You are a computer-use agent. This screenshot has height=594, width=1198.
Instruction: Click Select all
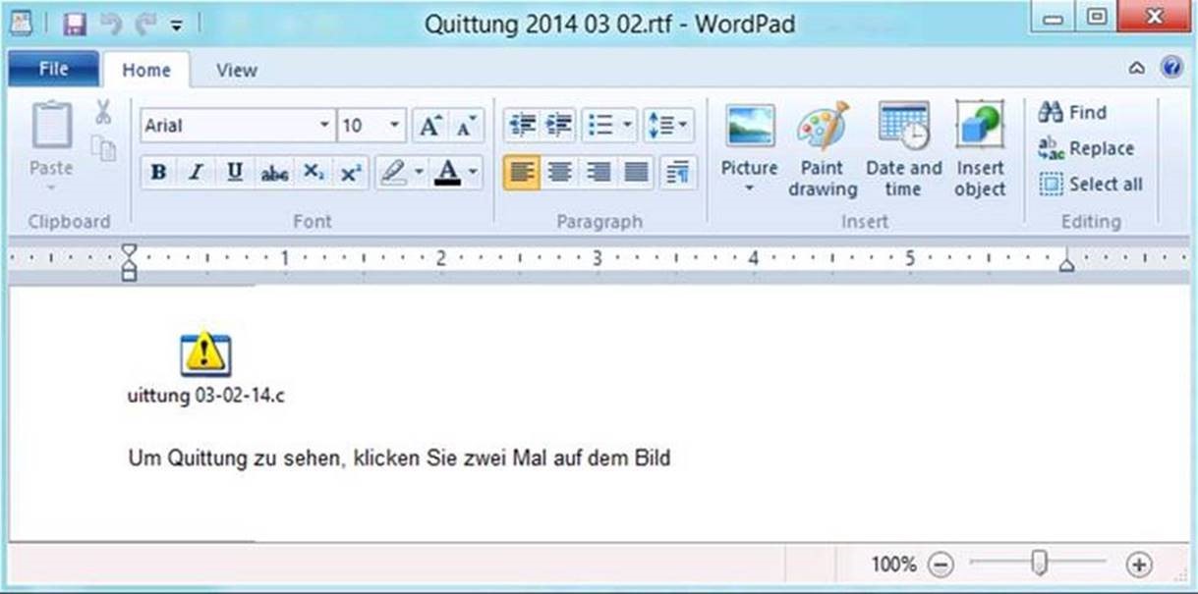(x=1091, y=184)
